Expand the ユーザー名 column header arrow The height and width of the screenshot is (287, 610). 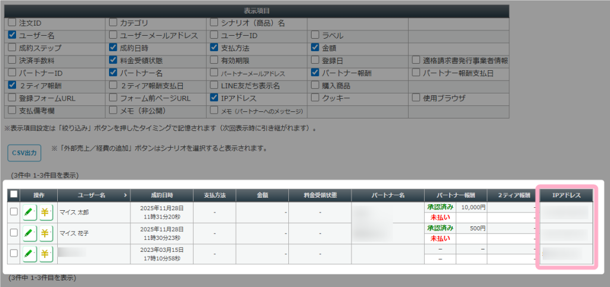click(125, 195)
